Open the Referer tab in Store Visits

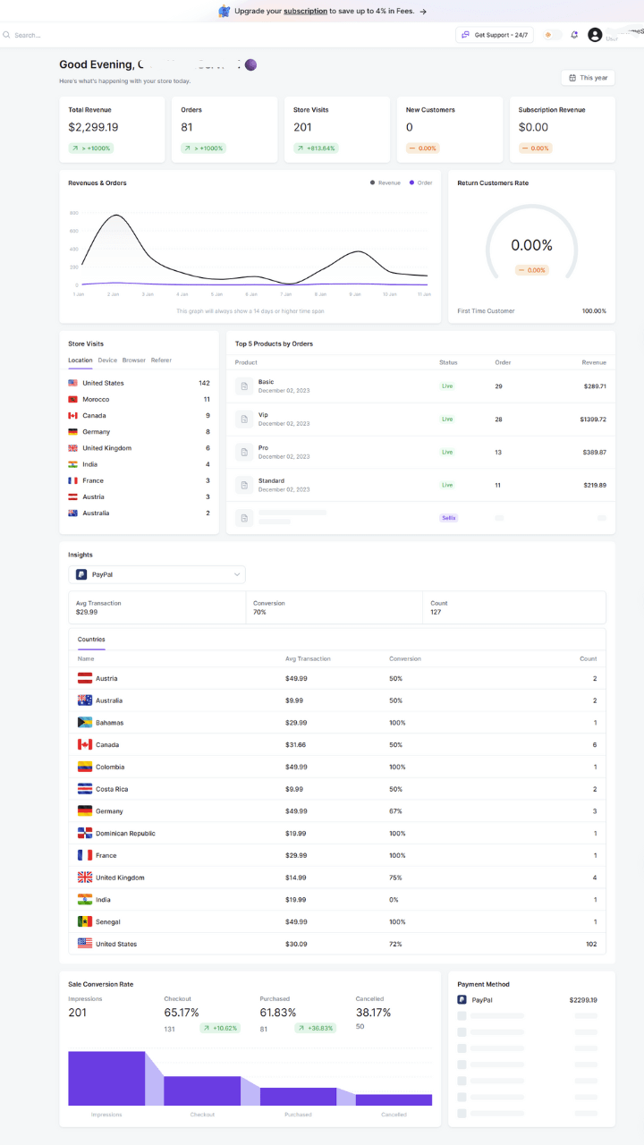point(161,360)
